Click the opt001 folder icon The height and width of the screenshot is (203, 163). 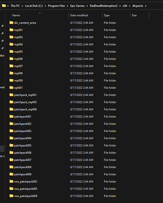coord(11,88)
